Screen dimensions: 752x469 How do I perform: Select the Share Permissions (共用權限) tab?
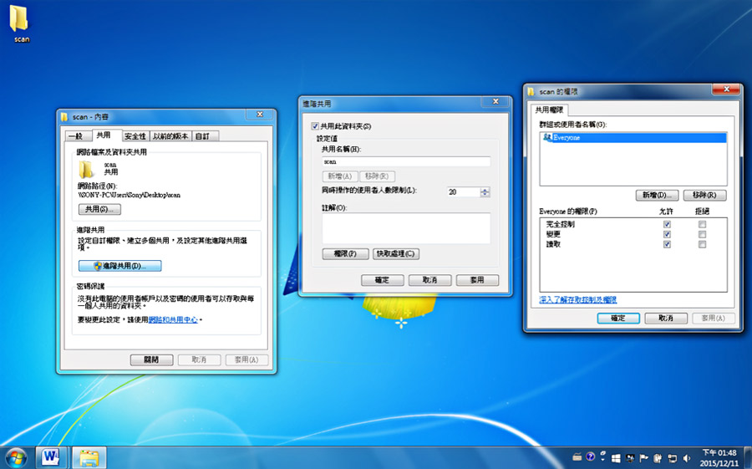click(x=549, y=110)
